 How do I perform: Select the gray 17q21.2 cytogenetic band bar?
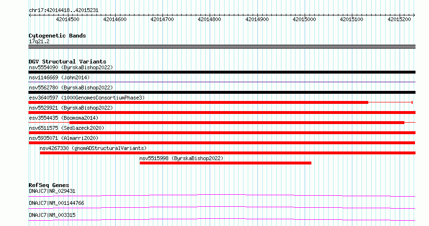click(x=222, y=47)
